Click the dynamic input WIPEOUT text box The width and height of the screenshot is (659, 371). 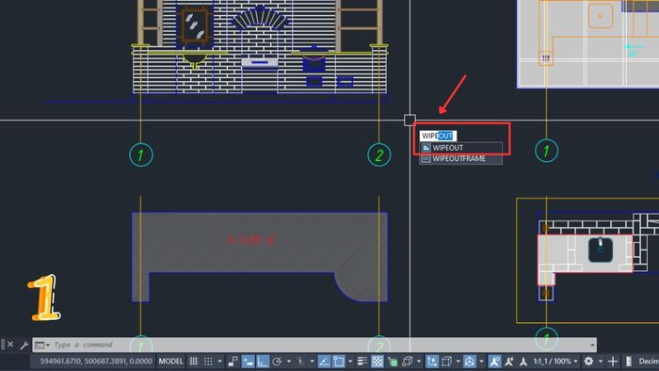pos(438,136)
